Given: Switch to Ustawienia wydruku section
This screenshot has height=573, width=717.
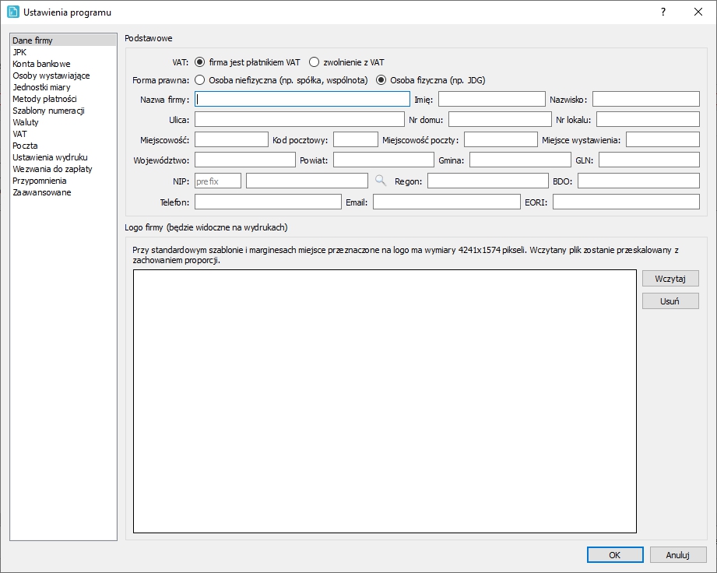Looking at the screenshot, I should [50, 157].
